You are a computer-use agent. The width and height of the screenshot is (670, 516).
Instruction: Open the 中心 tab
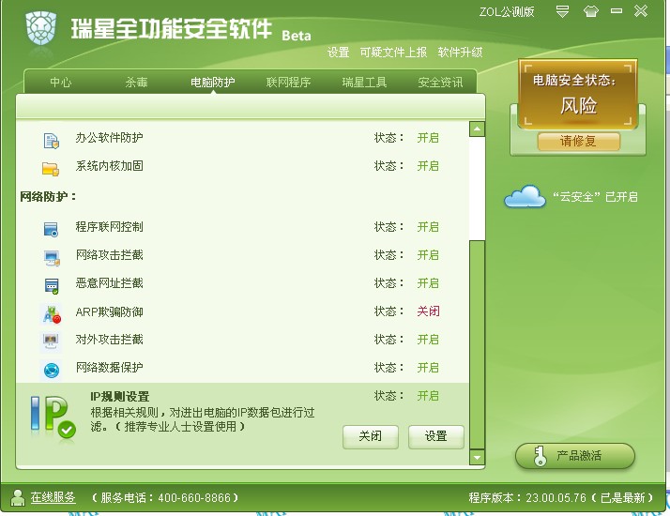coord(61,82)
